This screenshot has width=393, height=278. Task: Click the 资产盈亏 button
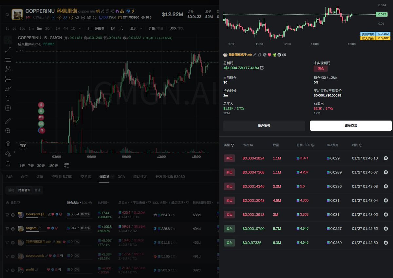click(264, 126)
